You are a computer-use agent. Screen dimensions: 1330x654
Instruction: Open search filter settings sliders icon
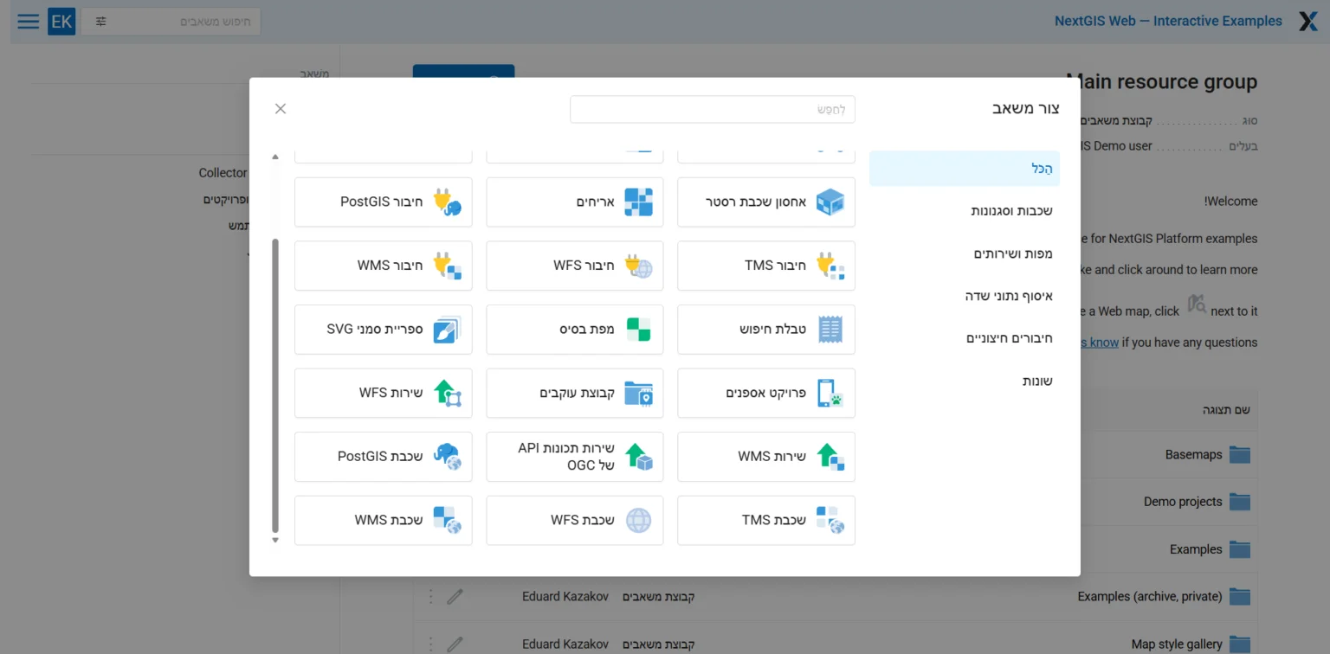pyautogui.click(x=101, y=22)
